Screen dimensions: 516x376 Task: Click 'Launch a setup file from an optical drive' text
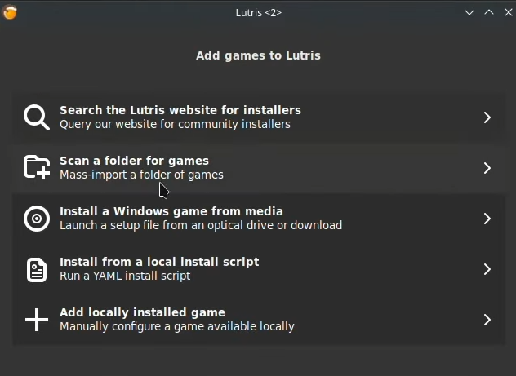point(201,225)
